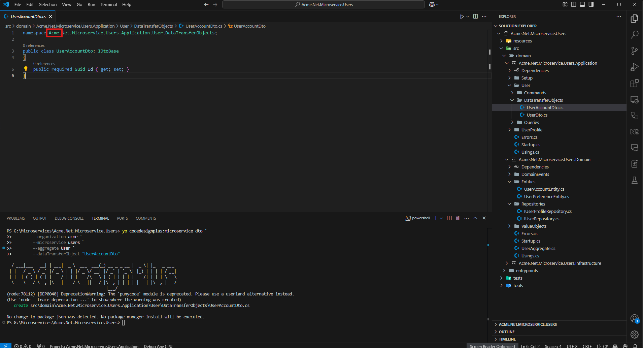Open Customize Layout icon
Screen dimensions: 643x348
[565, 4]
